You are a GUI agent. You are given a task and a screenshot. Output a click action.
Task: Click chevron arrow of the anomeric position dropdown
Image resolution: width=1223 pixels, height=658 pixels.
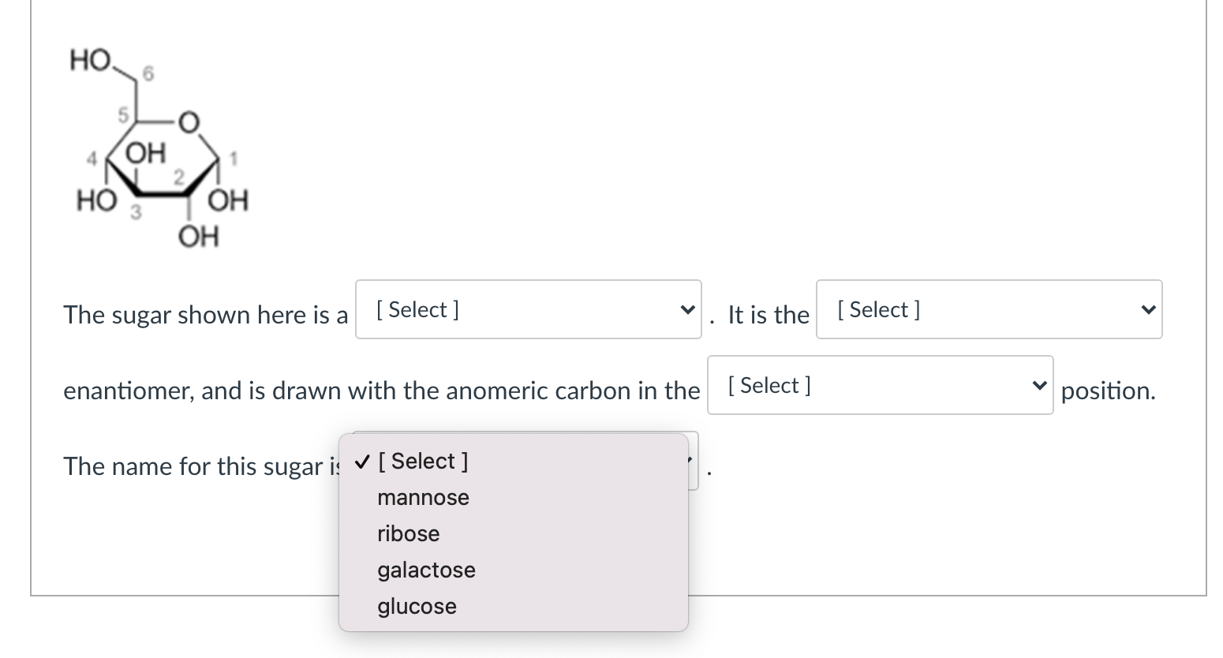pyautogui.click(x=1040, y=386)
